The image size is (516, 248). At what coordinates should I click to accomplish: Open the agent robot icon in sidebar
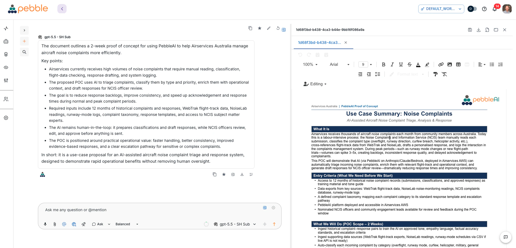[x=6, y=54]
